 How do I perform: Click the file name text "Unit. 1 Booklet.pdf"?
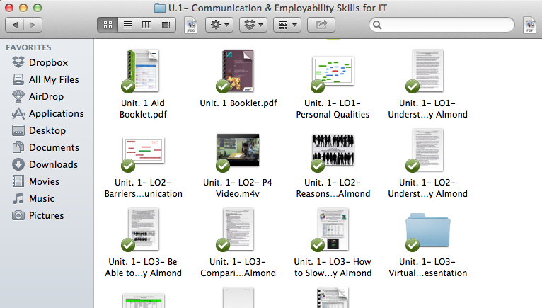238,103
